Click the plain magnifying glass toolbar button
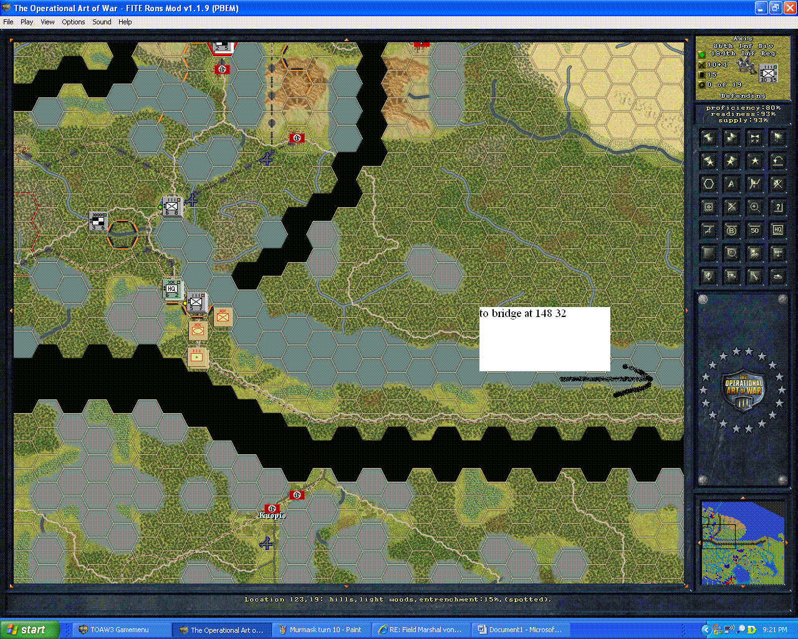This screenshot has height=639, width=798. click(731, 253)
